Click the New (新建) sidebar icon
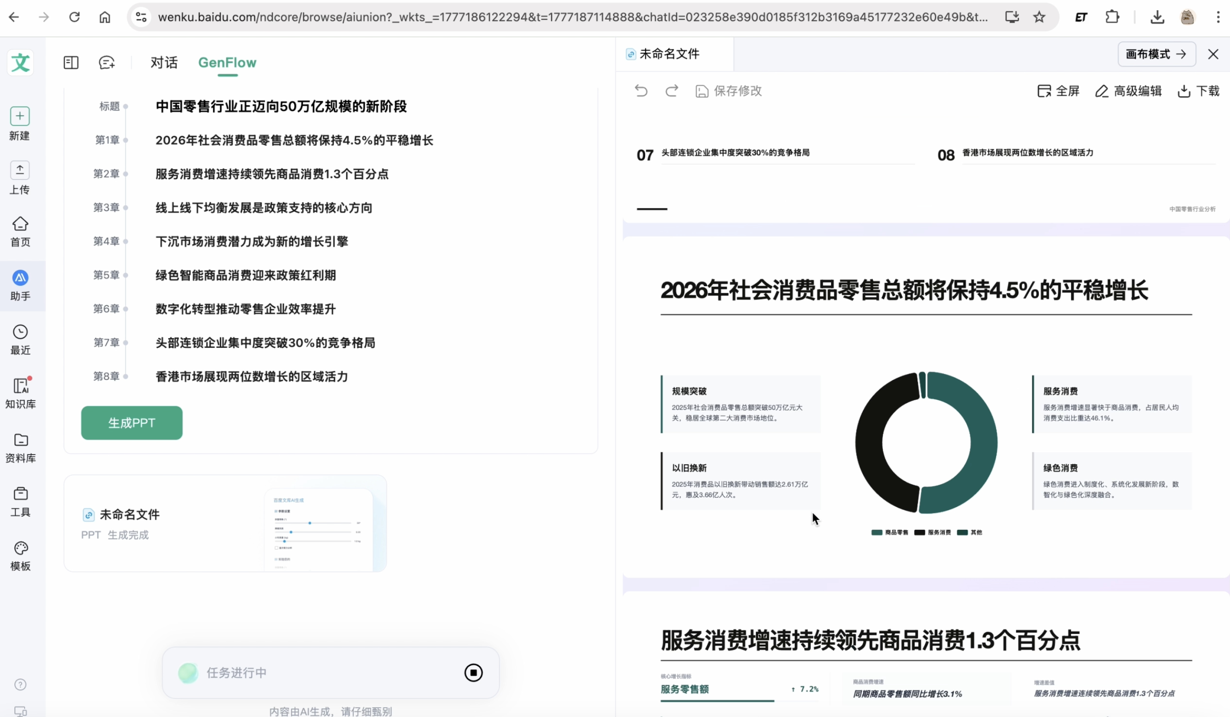Screen dimensions: 1230x717 (x=20, y=117)
